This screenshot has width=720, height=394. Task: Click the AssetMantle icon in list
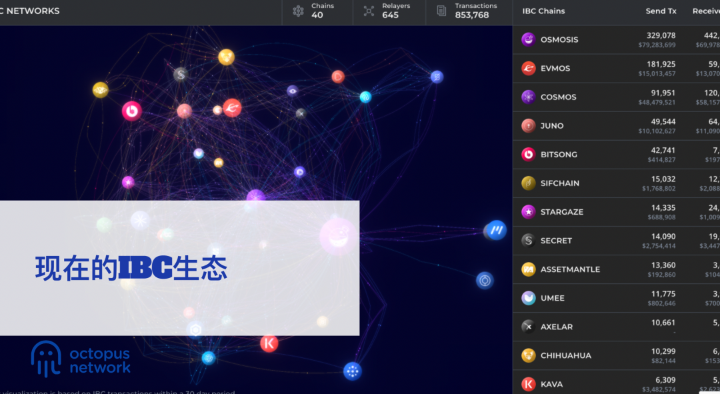(x=528, y=269)
